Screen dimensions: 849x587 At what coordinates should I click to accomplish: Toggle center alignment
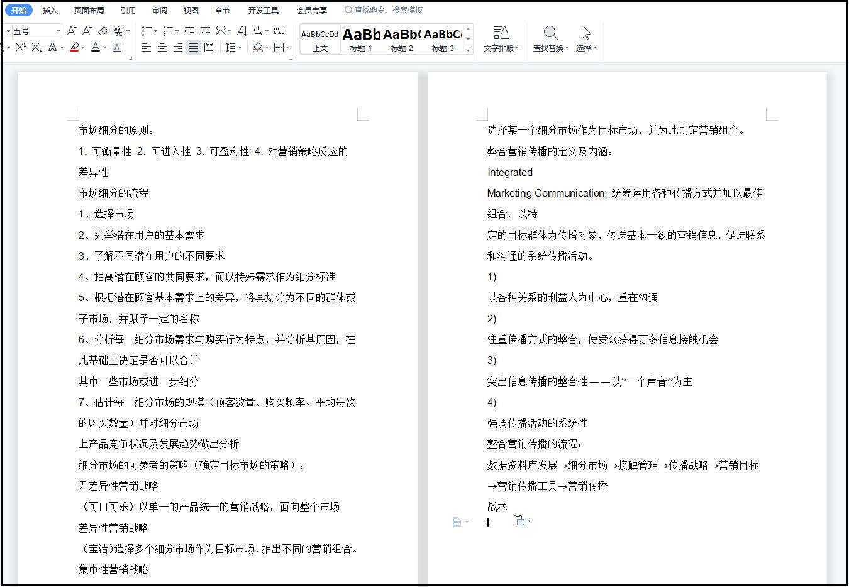coord(162,47)
